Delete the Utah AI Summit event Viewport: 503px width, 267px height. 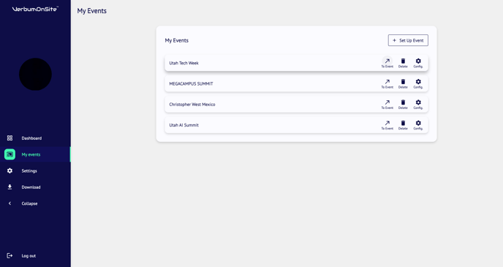[x=403, y=125]
